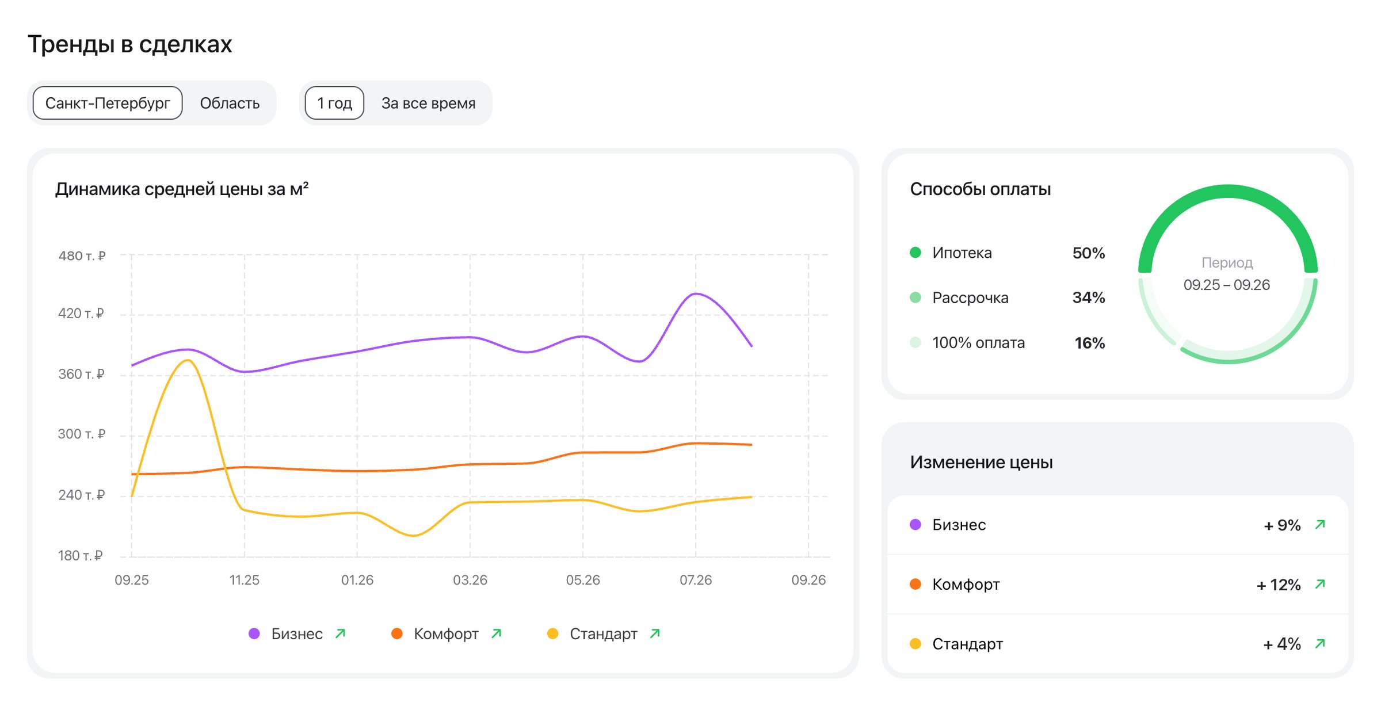Click the purple Бизнес line peak near 07.26
The width and height of the screenshot is (1381, 710).
696,294
